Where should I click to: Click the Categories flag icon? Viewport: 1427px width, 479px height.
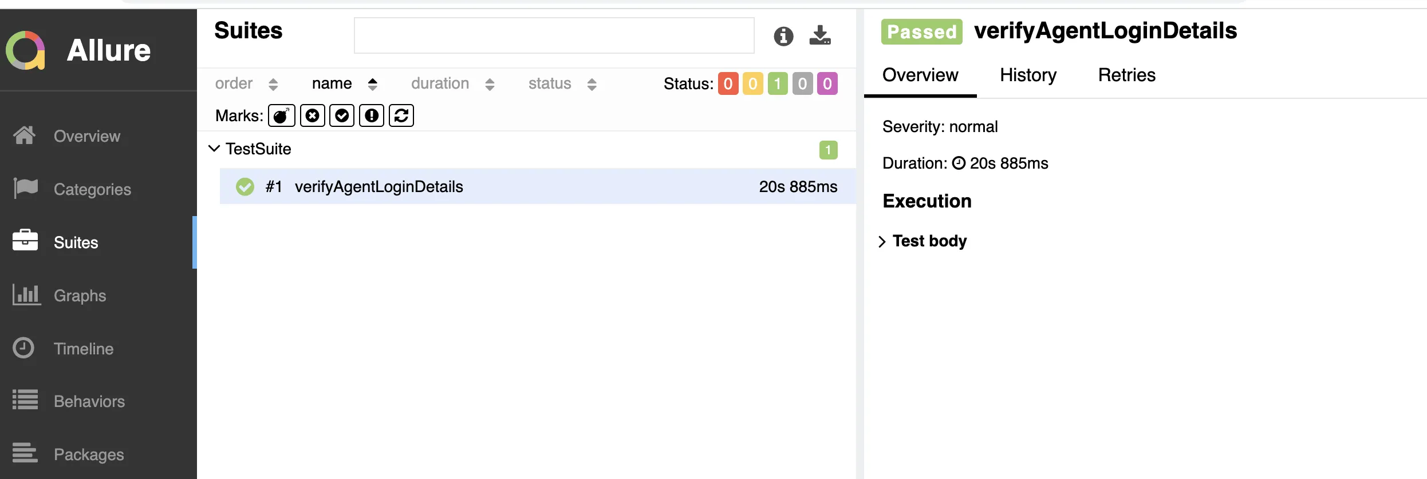click(x=25, y=188)
